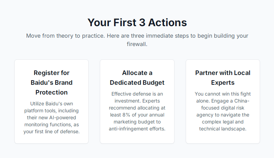Click the "anti-infringement efforts." line
The height and width of the screenshot is (158, 274).
coord(137,129)
